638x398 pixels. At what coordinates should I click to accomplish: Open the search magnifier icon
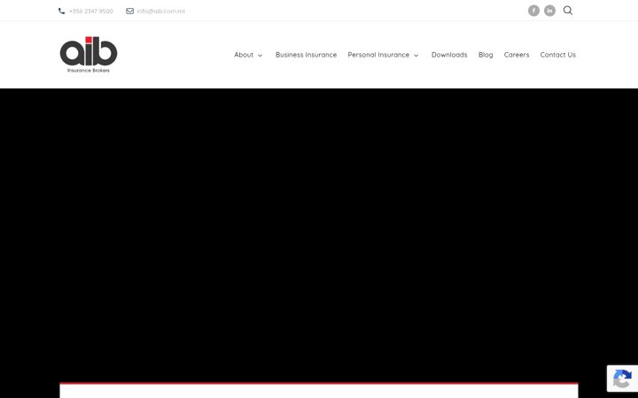pyautogui.click(x=568, y=11)
